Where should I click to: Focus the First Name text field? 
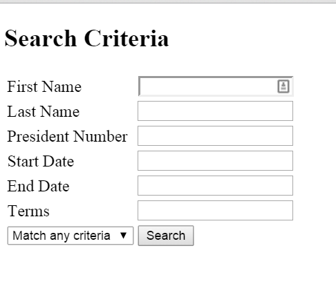(x=216, y=86)
